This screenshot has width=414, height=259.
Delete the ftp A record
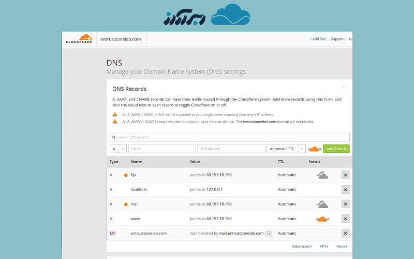[x=345, y=175]
